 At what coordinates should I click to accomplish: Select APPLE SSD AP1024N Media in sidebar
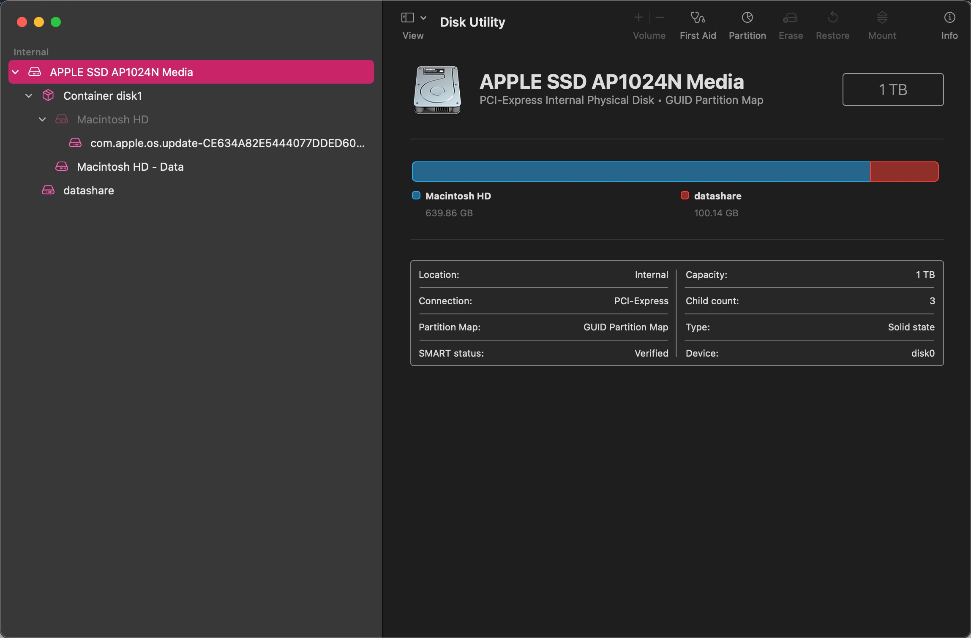click(191, 72)
